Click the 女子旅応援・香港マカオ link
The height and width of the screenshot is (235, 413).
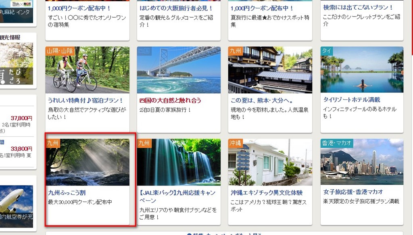coord(353,192)
